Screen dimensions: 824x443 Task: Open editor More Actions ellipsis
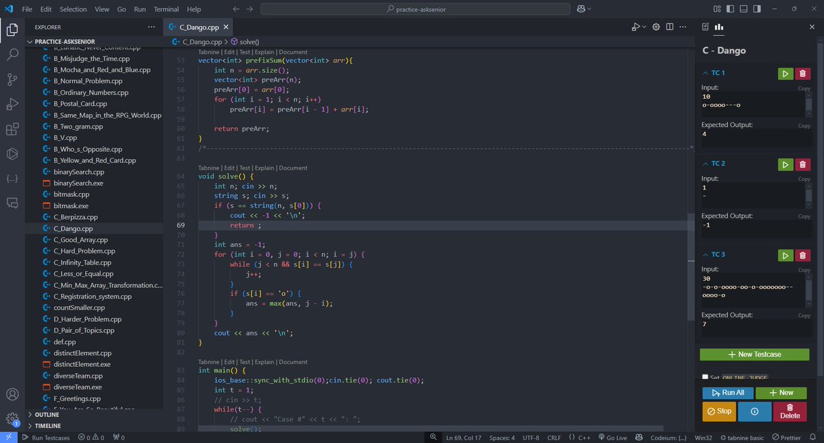tap(683, 27)
